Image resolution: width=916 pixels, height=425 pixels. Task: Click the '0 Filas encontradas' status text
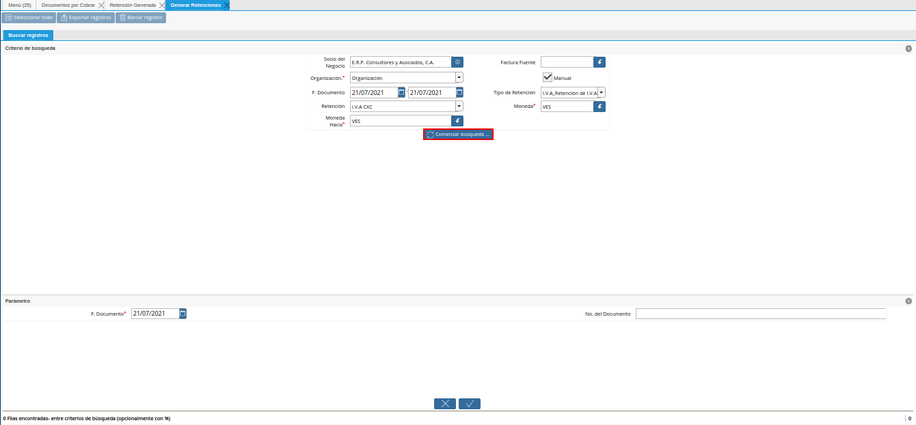pos(87,418)
